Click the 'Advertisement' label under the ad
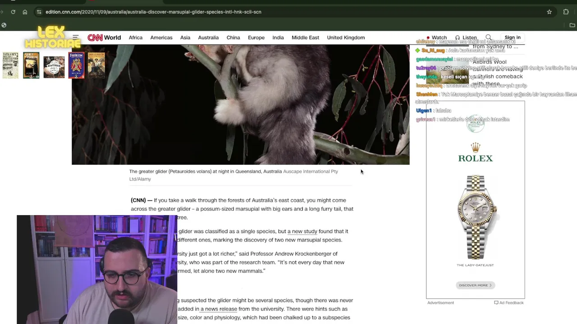 440,303
